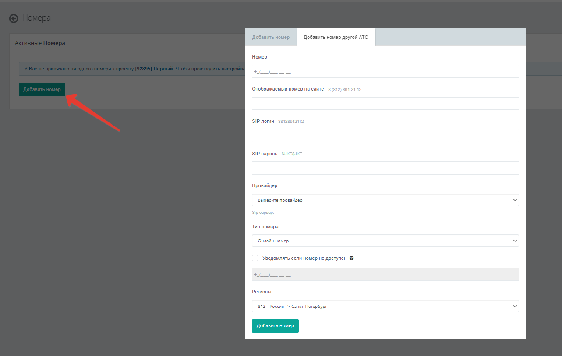The image size is (562, 356).
Task: Open the help icon for unavailable-number notification
Action: (x=352, y=258)
